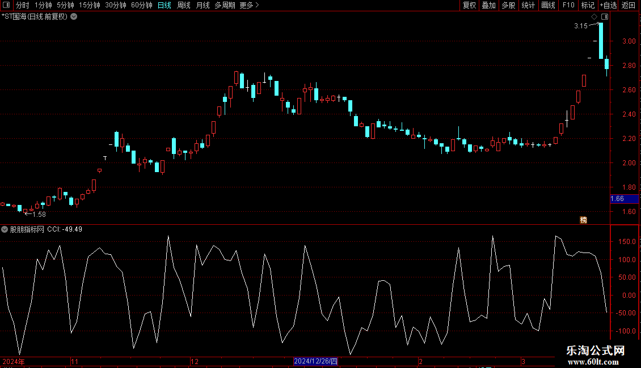Open 多周期 multi-period view
Image resolution: width=641 pixels, height=368 pixels.
pos(225,5)
